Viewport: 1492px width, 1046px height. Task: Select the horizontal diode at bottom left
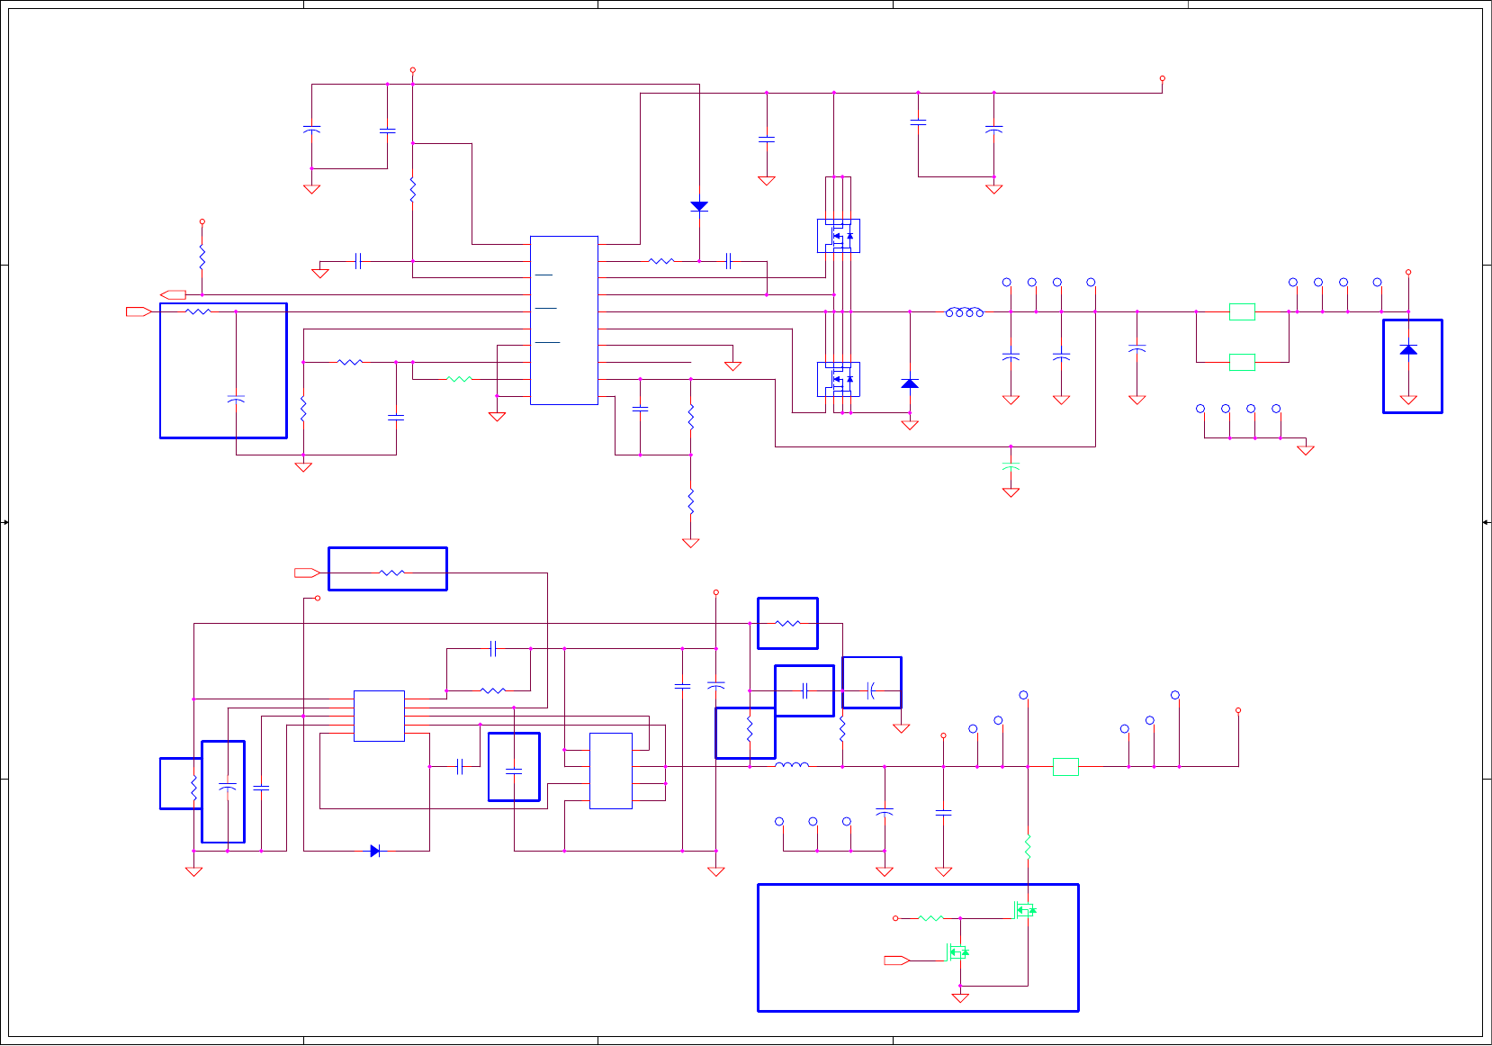pyautogui.click(x=375, y=851)
